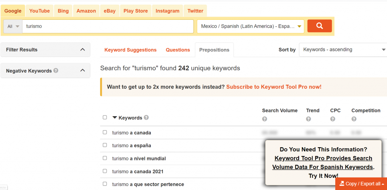The height and width of the screenshot is (190, 387).
Task: Click help icon beside Keywords column header
Action: 146,118
